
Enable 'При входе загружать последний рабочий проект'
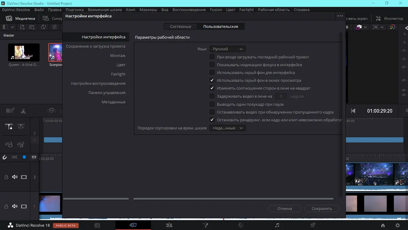212,57
